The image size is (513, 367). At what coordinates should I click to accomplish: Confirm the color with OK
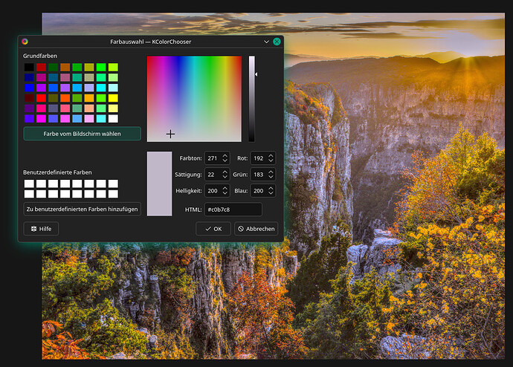point(213,229)
